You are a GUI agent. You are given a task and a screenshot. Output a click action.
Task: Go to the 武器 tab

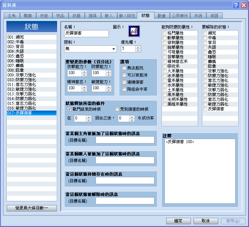tap(76, 16)
